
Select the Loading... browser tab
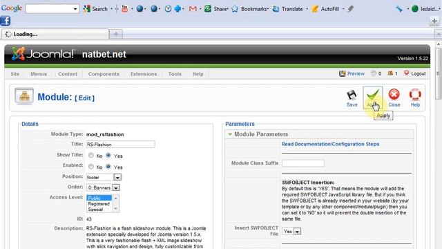click(55, 34)
